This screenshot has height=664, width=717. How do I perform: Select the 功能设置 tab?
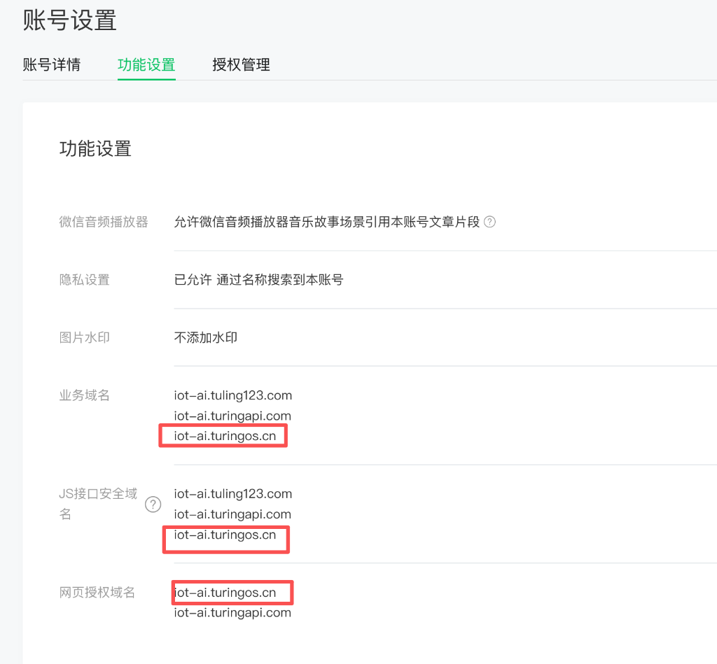[x=146, y=65]
